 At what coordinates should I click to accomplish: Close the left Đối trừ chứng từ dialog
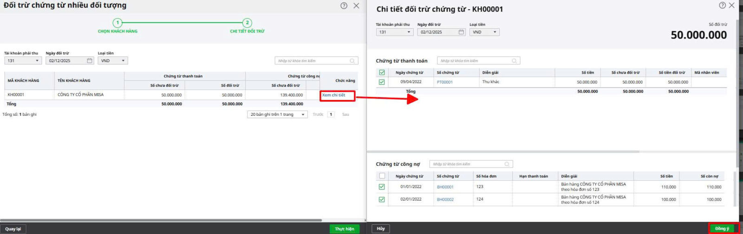356,6
